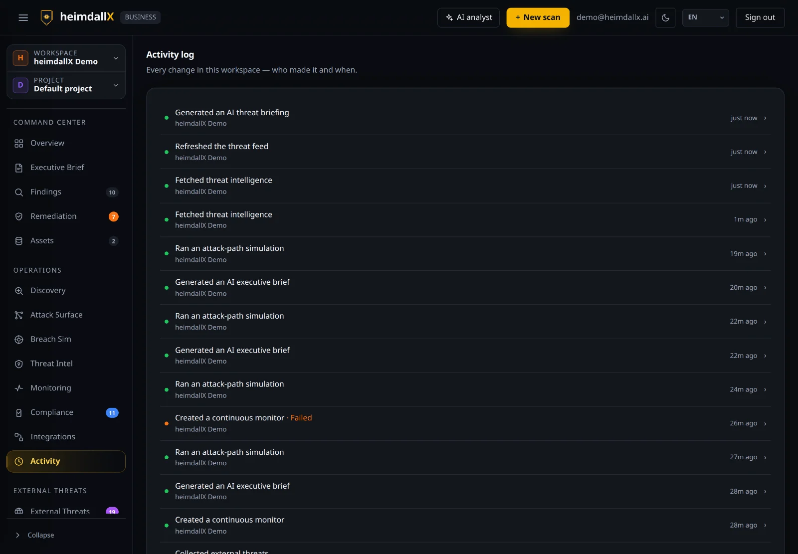Screen dimensions: 798x554
Task: Click the 20m ago timestamp
Action: 743,288
